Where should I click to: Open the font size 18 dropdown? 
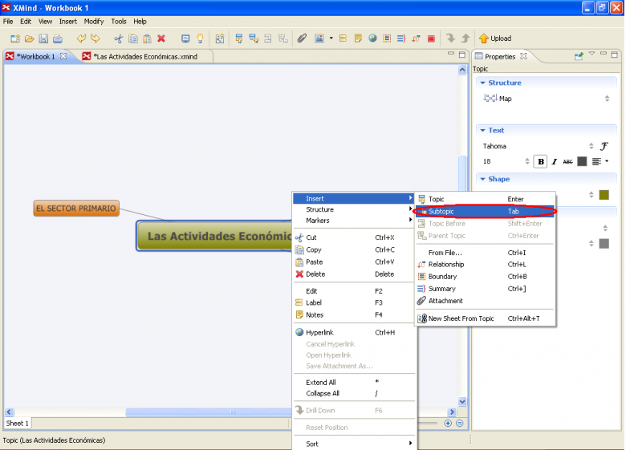[x=527, y=161]
